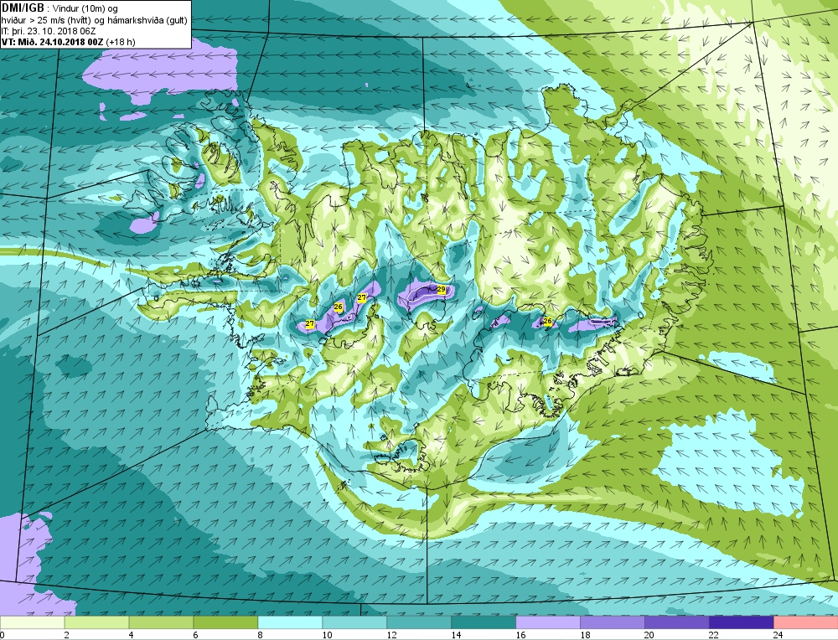Click the legend tick label 18
Viewport: 838px width, 640px height.
585,635
